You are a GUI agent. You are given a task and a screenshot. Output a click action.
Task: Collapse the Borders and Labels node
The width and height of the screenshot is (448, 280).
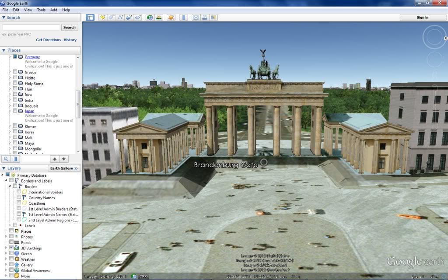[6, 181]
